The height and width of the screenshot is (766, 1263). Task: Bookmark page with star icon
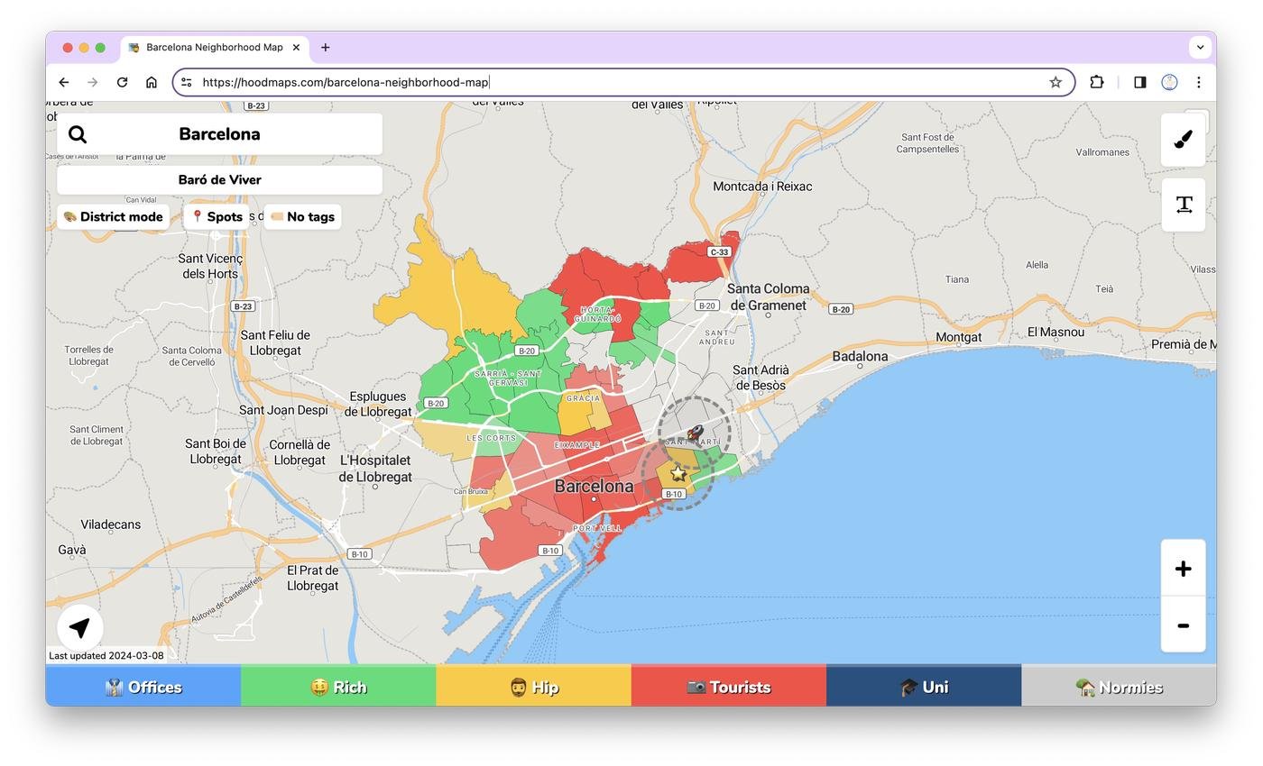tap(1056, 82)
